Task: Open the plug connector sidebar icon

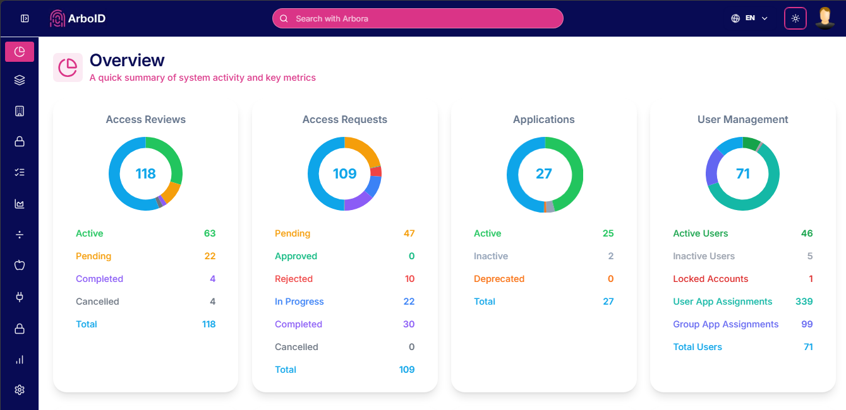Action: point(20,296)
